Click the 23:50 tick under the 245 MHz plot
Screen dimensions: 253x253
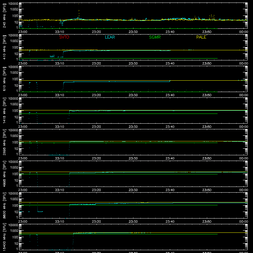point(207,32)
